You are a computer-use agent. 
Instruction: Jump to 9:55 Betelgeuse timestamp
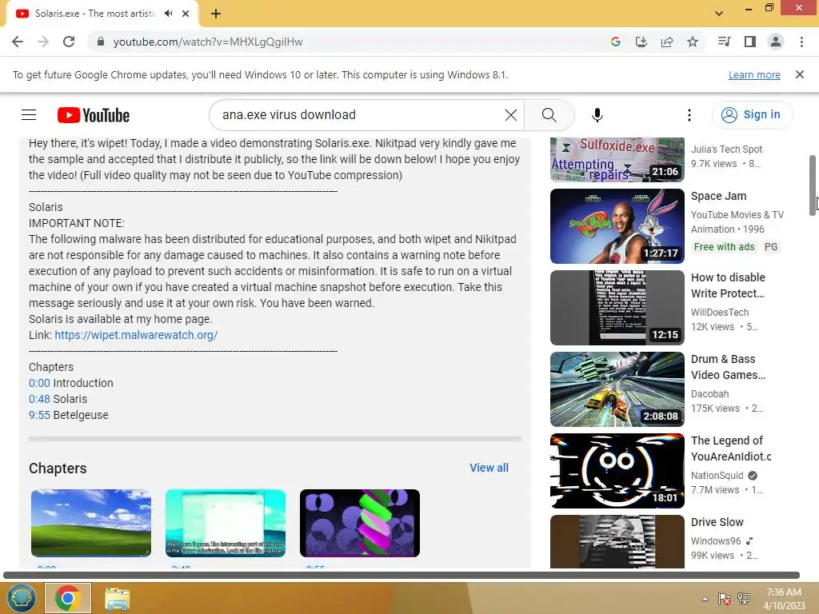[x=39, y=416]
